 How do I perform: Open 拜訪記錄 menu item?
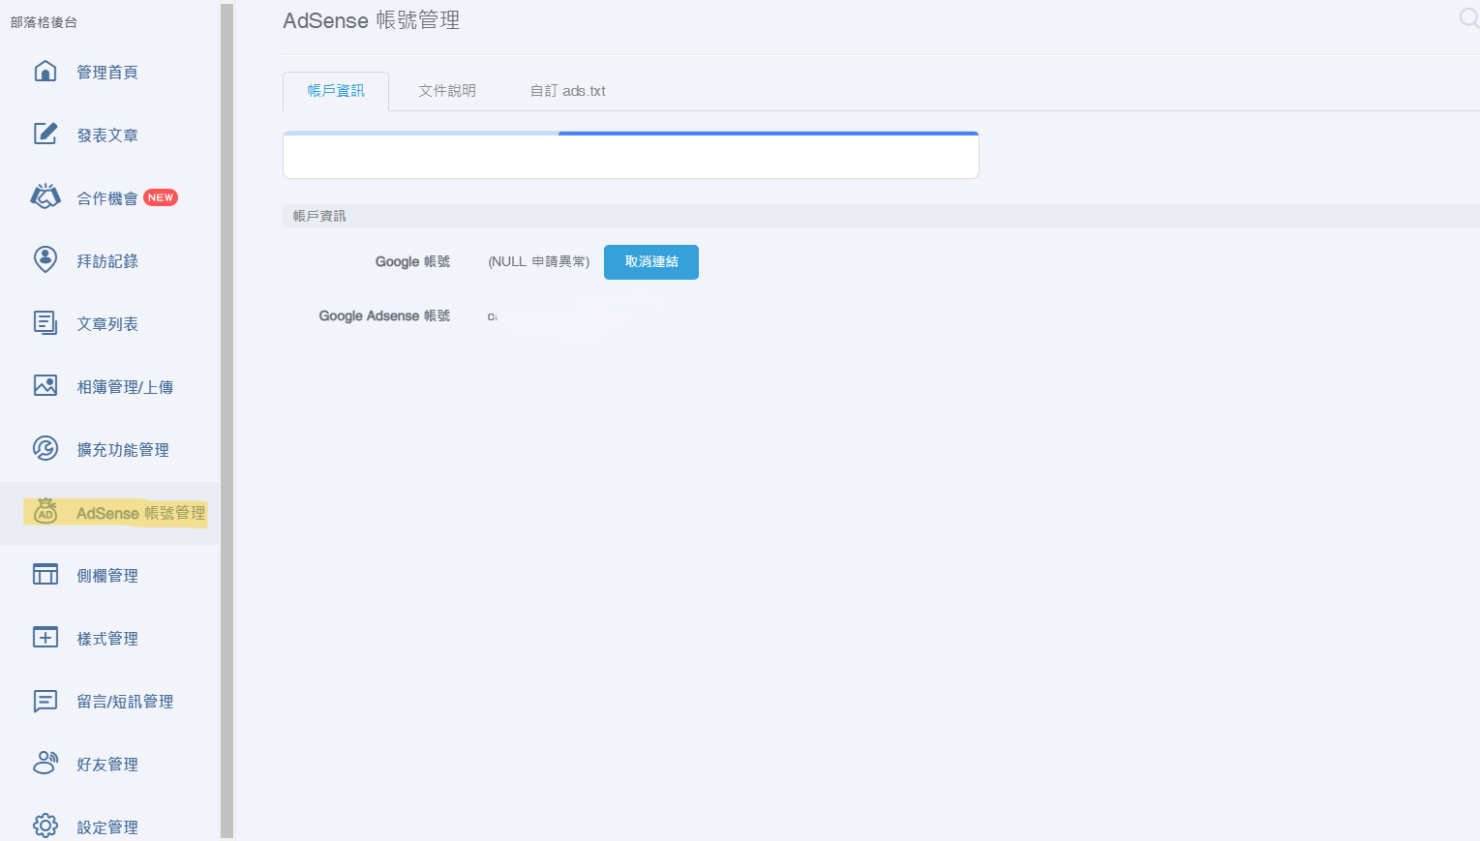(107, 261)
